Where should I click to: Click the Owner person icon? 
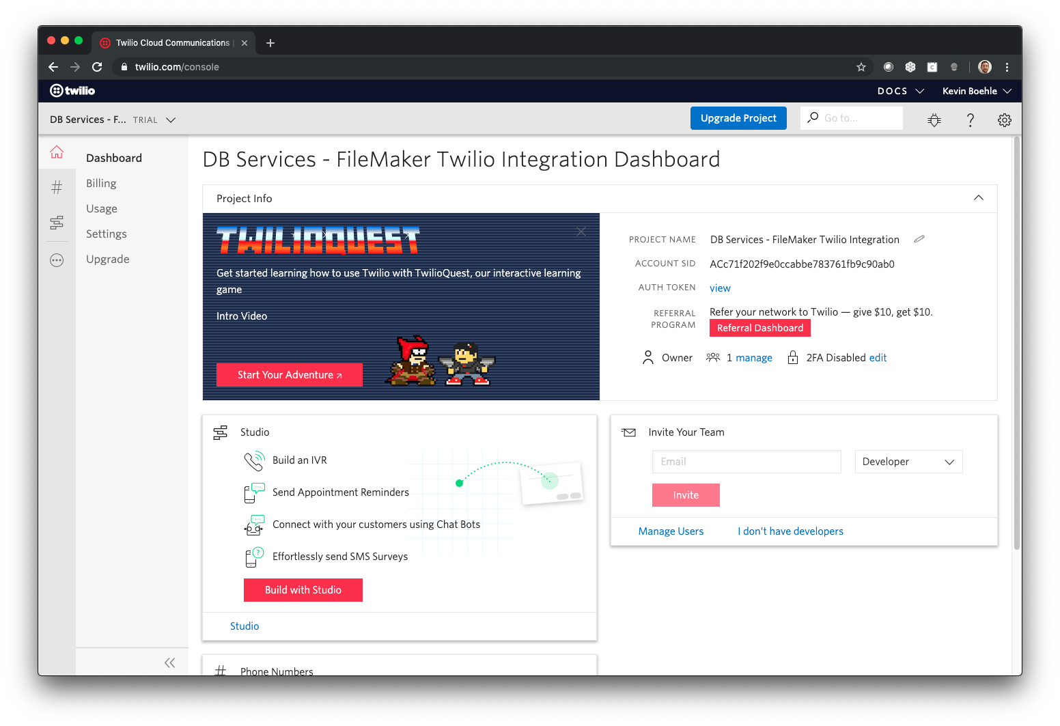[647, 357]
